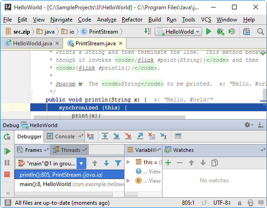Open Project Structure icon in toolbar
Viewport: 267px width, 208px height.
[x=246, y=31]
